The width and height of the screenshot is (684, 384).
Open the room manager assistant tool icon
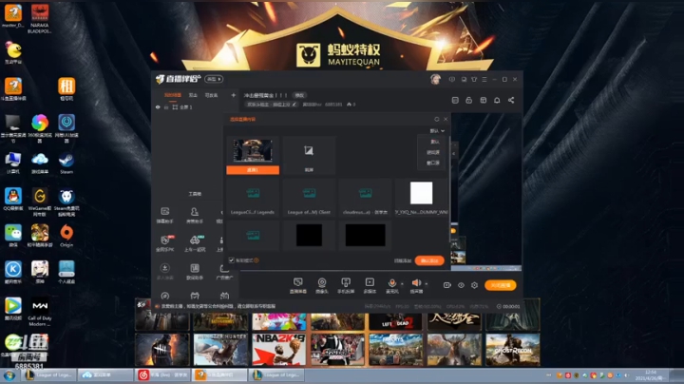194,215
